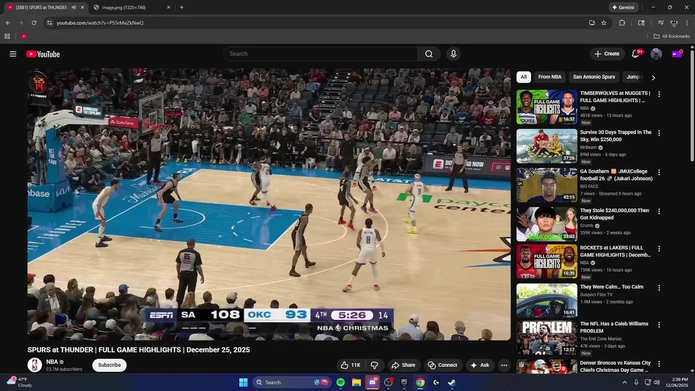Open Chrome apps grid shortcut
Image resolution: width=695 pixels, height=391 pixels.
(7, 36)
